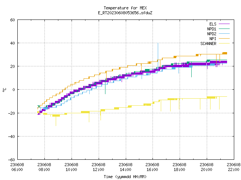Click the x-axis tick label 10:00

(71, 170)
